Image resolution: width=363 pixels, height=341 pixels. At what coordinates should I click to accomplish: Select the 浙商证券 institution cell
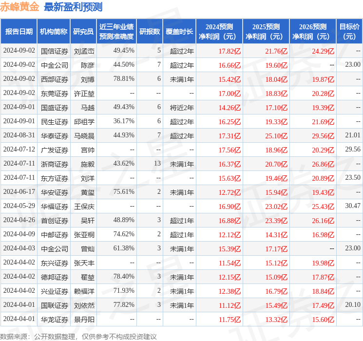click(55, 164)
